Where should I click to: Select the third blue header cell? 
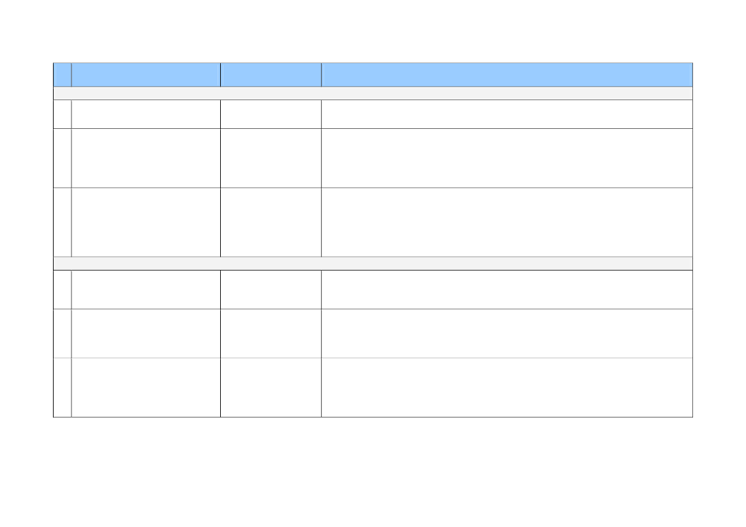(x=271, y=75)
